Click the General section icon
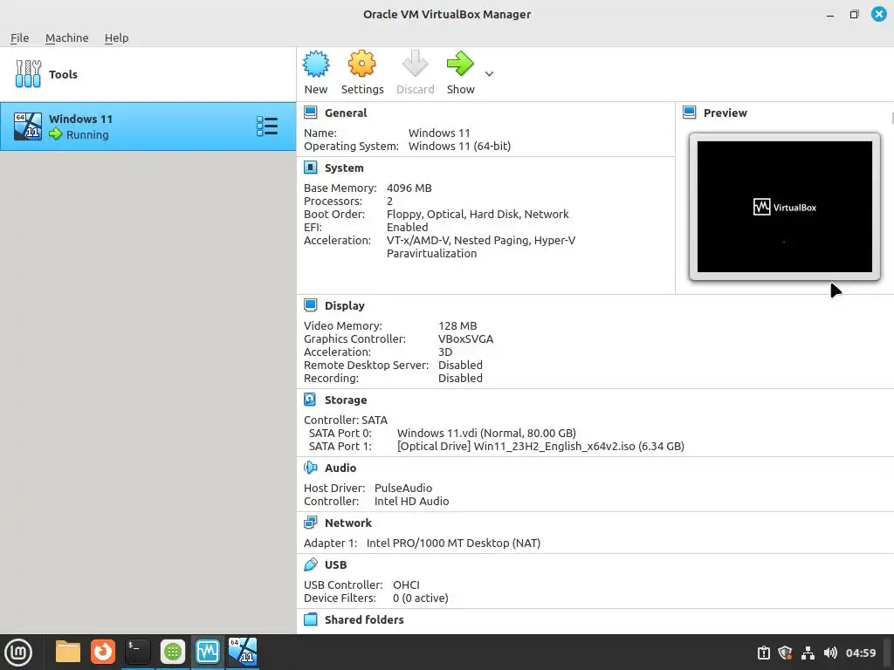This screenshot has width=894, height=670. point(311,113)
